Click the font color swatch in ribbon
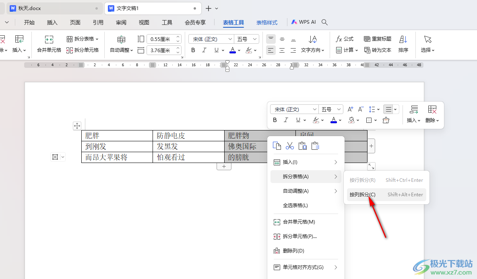 pos(233,50)
